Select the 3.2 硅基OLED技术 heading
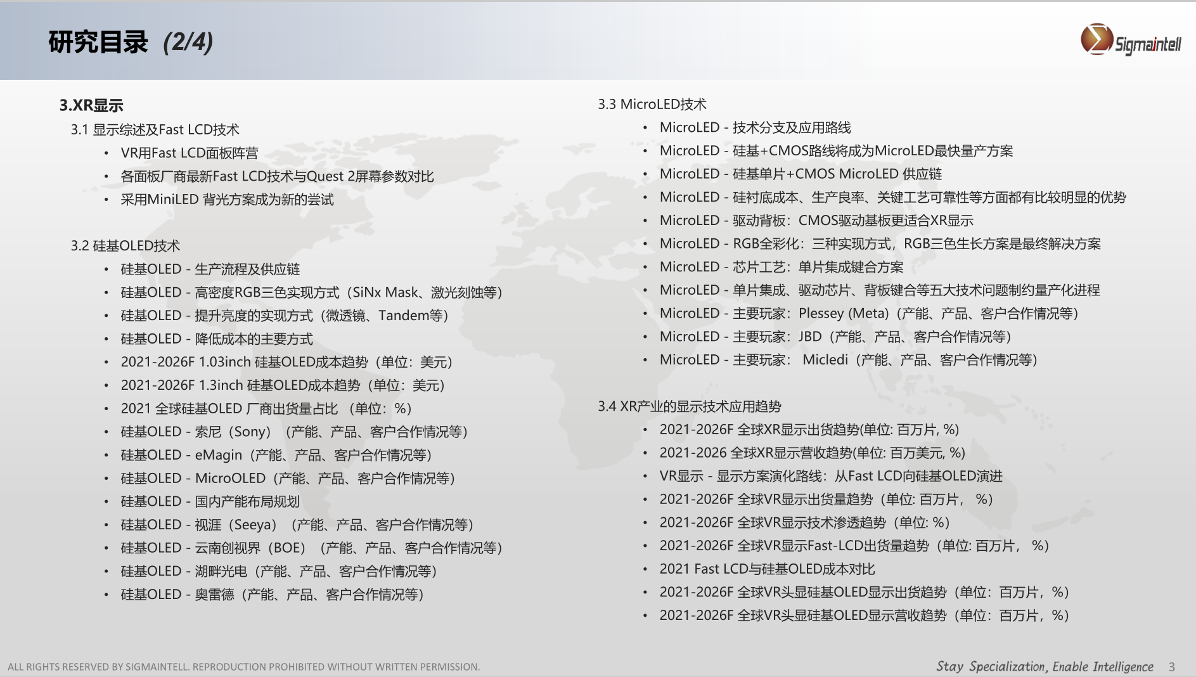1196x677 pixels. (125, 246)
